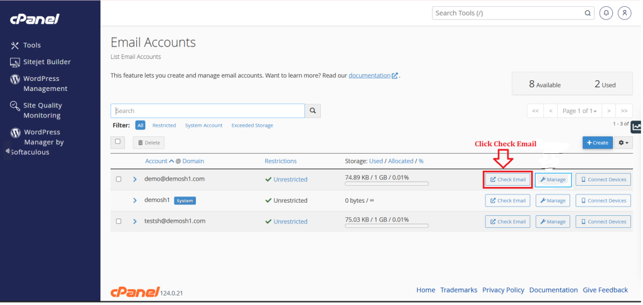Go to first page button

(535, 110)
